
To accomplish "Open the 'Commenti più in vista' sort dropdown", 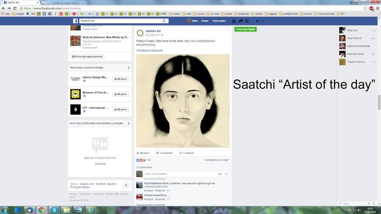I will pyautogui.click(x=217, y=160).
